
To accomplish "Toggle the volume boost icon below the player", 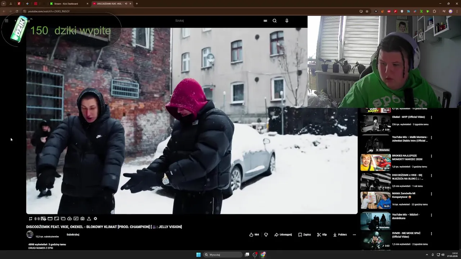I will click(x=37, y=219).
